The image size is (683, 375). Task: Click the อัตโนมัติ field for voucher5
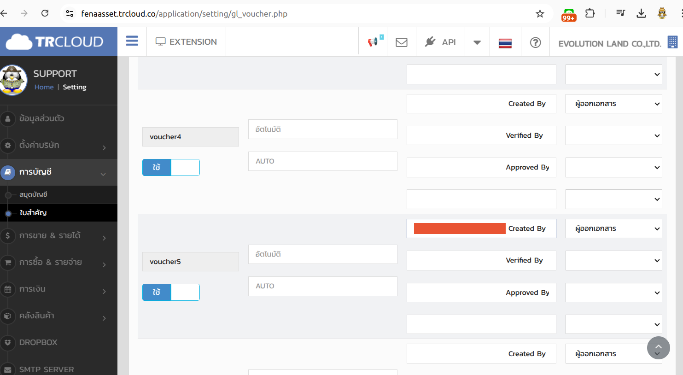[x=323, y=254]
